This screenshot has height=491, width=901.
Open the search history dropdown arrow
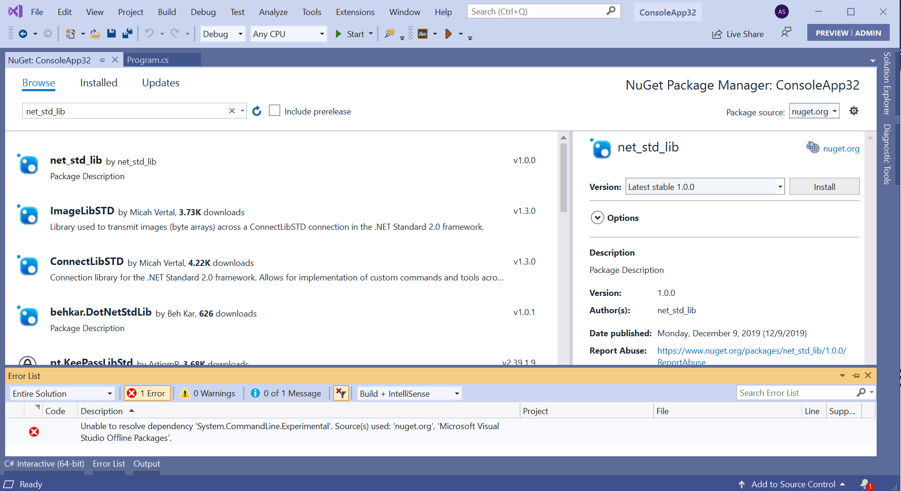(242, 111)
